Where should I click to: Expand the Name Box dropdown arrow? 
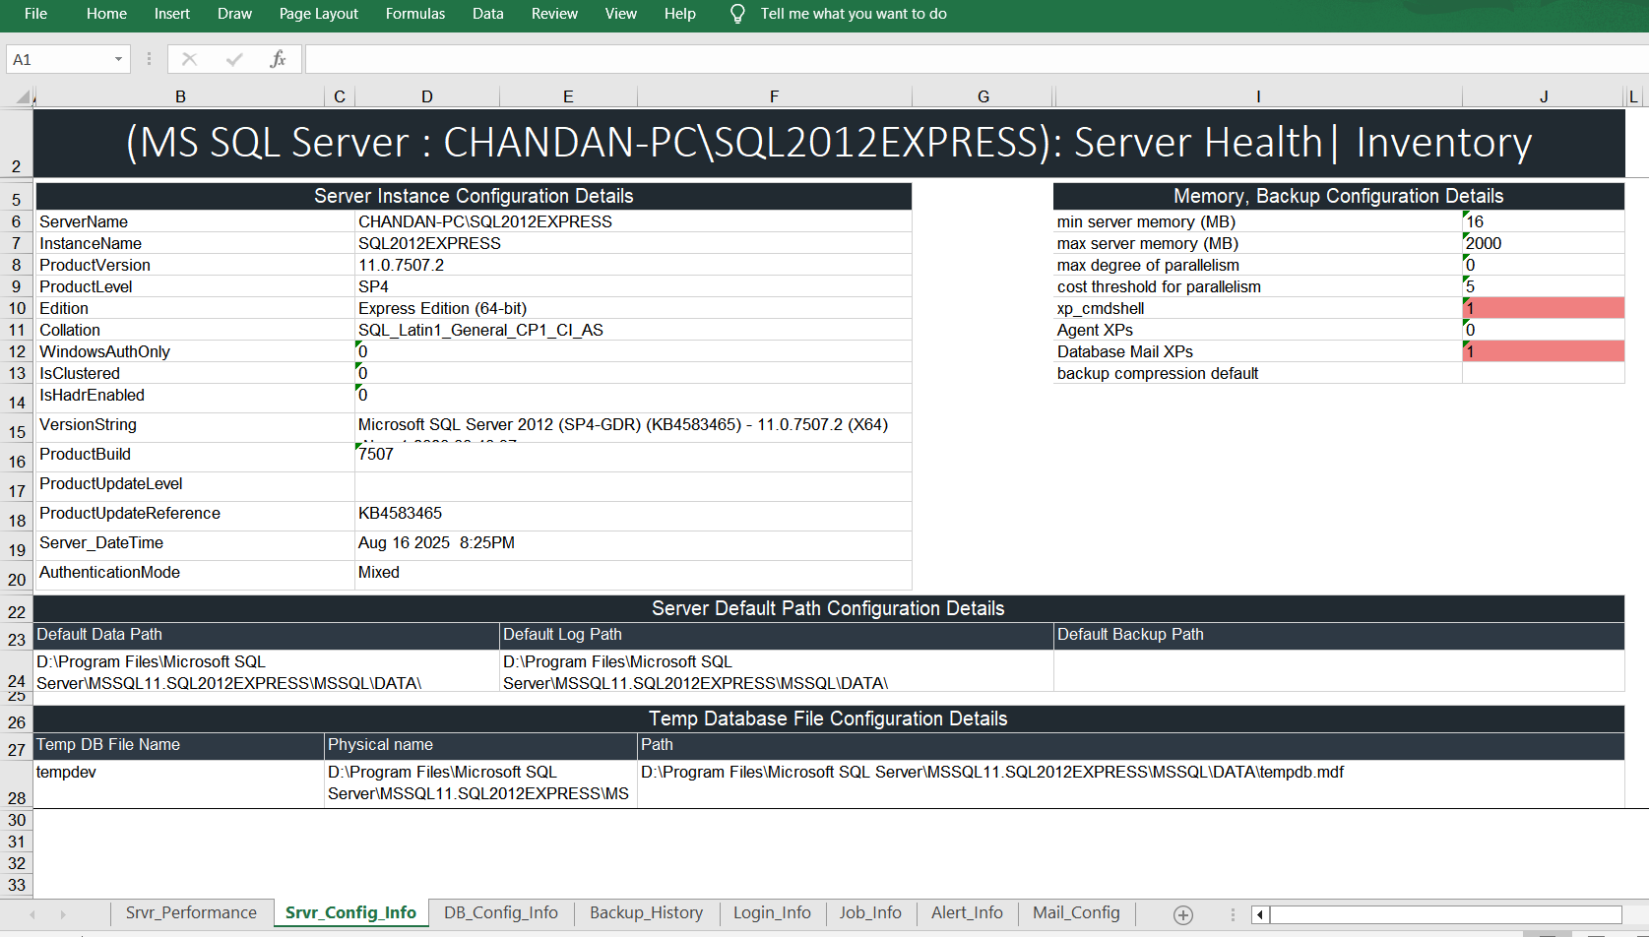(118, 59)
